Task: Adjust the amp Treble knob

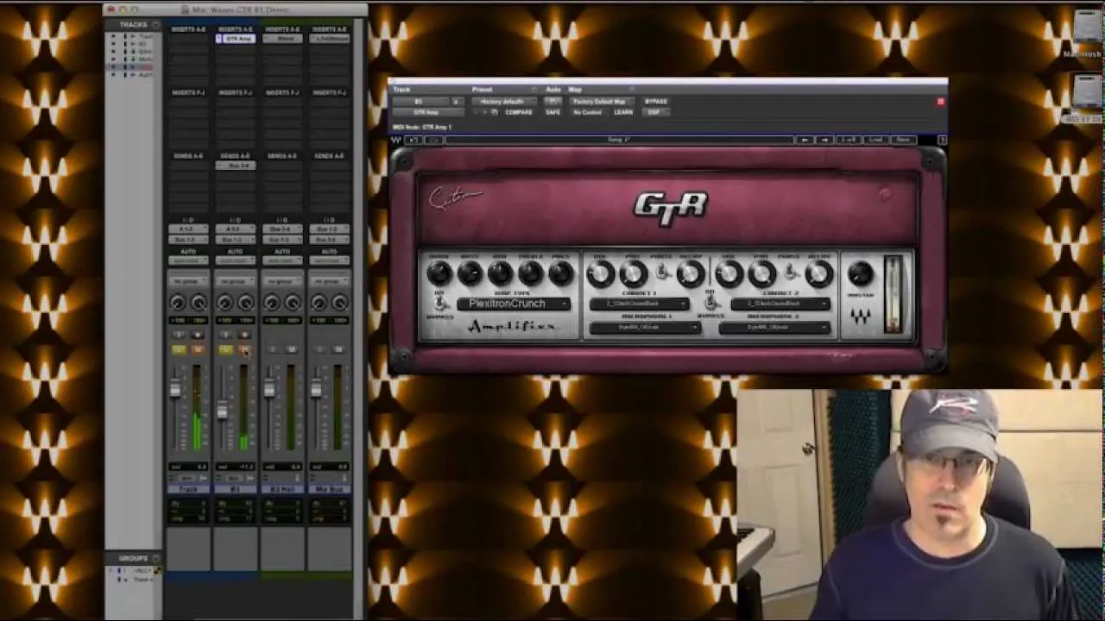Action: pos(530,273)
